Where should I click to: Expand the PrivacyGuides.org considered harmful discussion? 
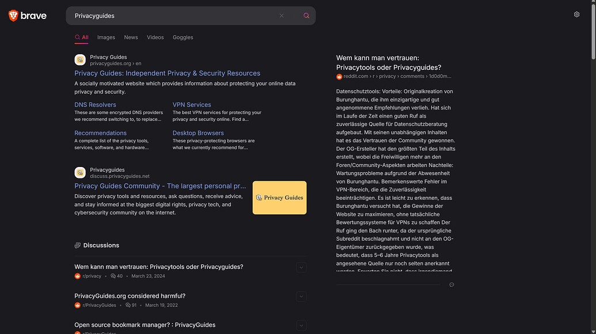click(301, 296)
